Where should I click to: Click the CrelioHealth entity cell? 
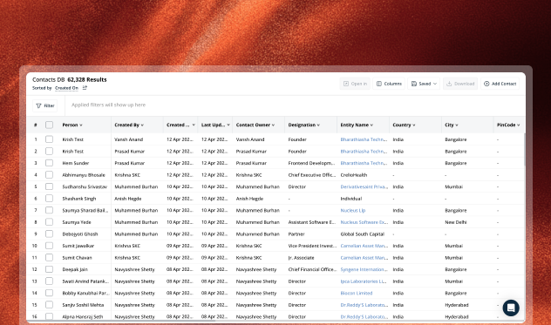click(x=353, y=175)
